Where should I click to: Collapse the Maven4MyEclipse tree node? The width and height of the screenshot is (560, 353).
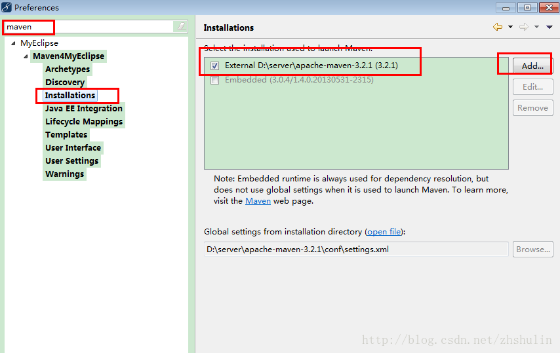click(26, 56)
